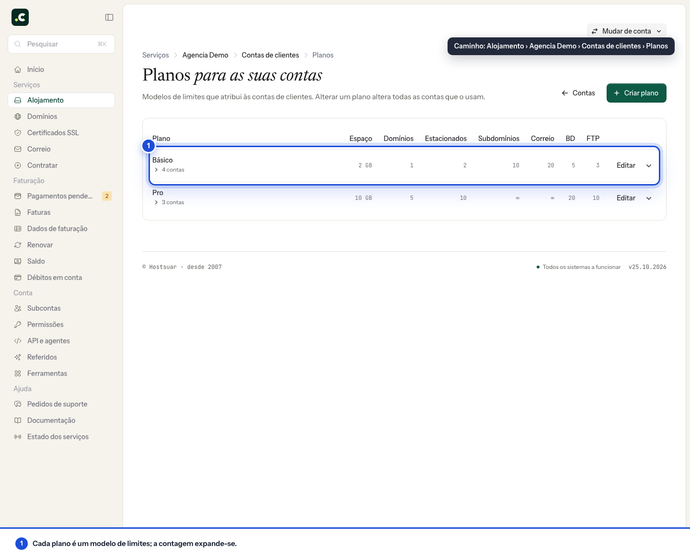Click the Subcontas users icon
This screenshot has width=690, height=558.
tap(18, 308)
